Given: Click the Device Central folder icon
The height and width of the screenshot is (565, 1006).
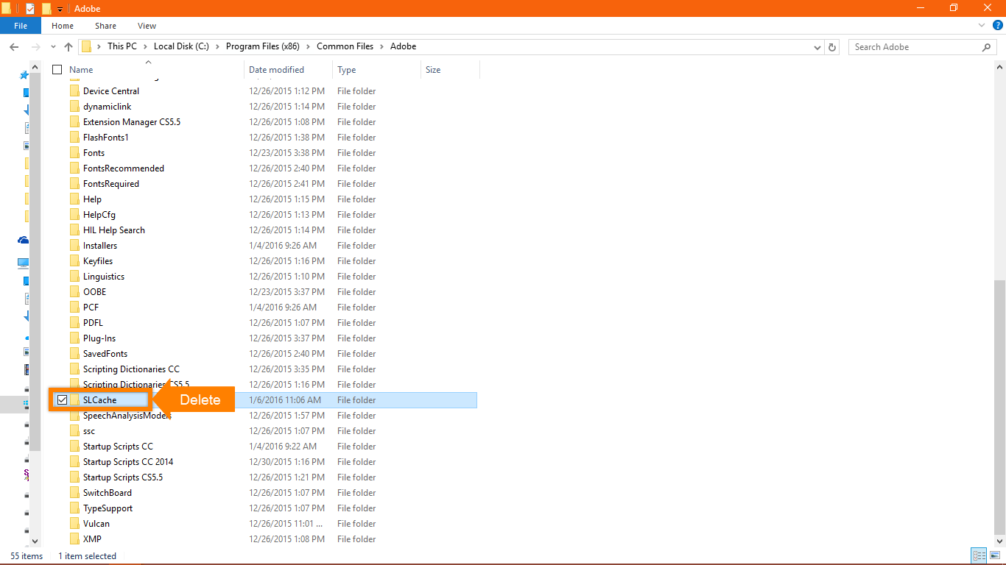Looking at the screenshot, I should (x=74, y=91).
